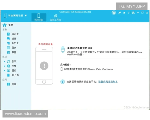Screen dimensions: 150x120
Task: Expand the 音乐 tree node arrow
Action: [x=4, y=61]
